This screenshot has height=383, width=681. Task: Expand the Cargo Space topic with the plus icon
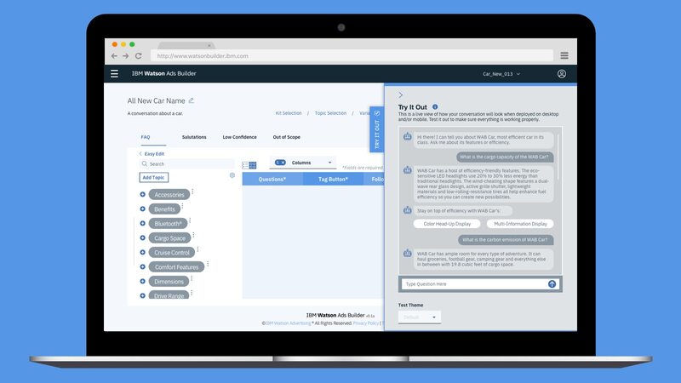tap(142, 238)
